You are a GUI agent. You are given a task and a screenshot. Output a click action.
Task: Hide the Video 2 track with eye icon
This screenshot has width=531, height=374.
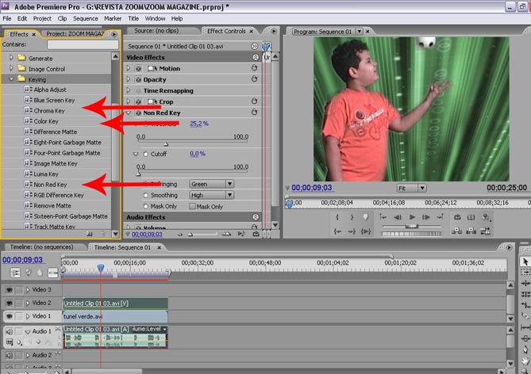click(x=10, y=303)
